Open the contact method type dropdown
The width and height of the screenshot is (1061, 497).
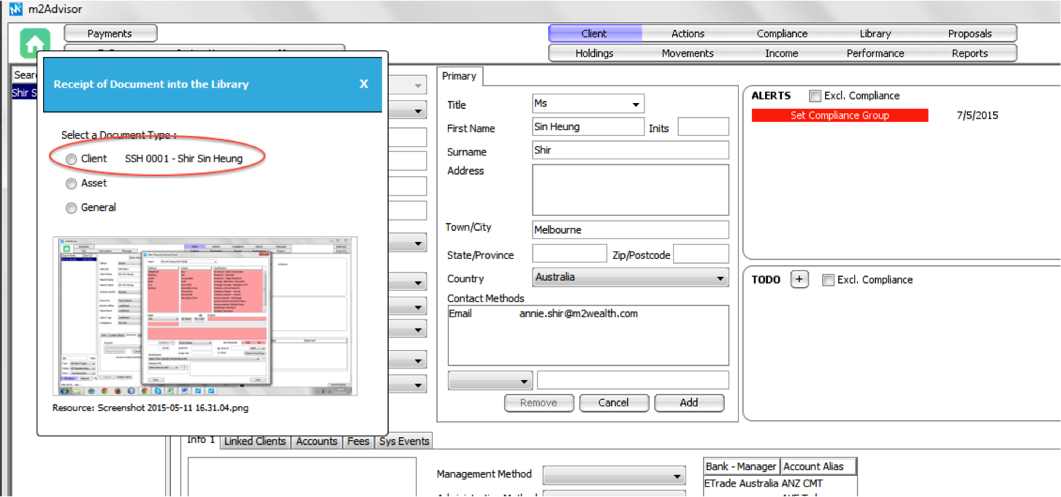tap(491, 381)
